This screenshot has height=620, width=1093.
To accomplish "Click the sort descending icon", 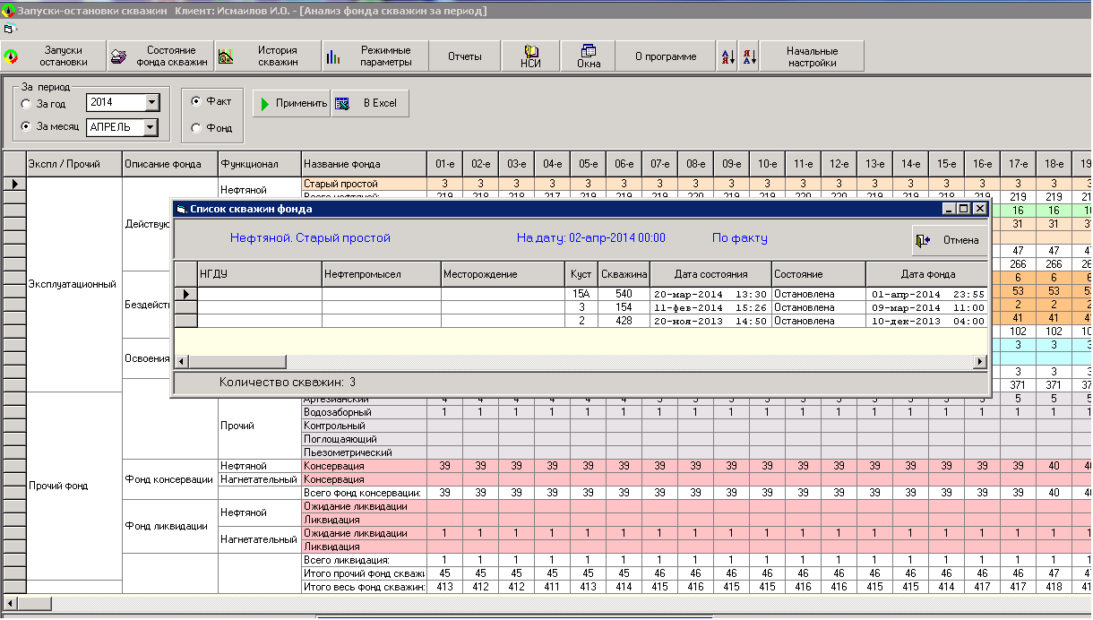I will (749, 56).
